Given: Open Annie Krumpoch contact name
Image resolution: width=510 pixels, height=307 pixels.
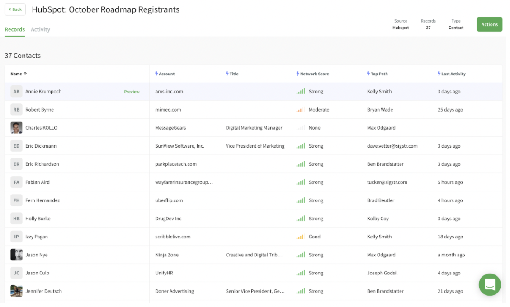Looking at the screenshot, I should pos(43,92).
